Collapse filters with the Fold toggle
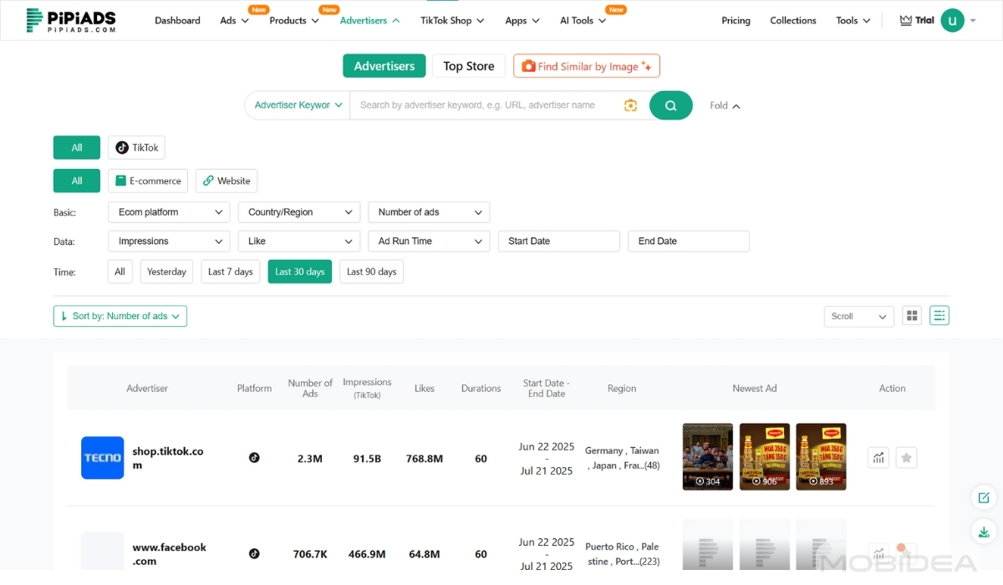Image resolution: width=1003 pixels, height=585 pixels. click(725, 105)
